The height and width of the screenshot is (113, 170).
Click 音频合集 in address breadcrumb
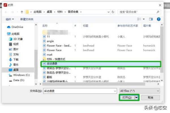tap(73, 12)
